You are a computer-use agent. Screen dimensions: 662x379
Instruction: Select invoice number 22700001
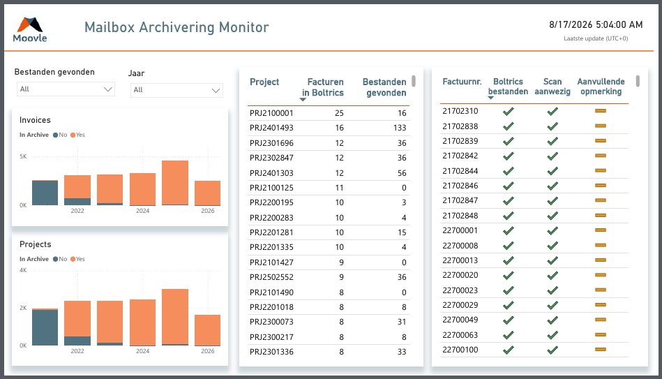click(460, 231)
